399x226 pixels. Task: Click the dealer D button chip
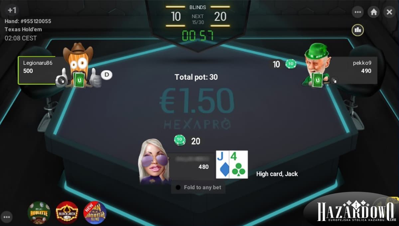(106, 75)
